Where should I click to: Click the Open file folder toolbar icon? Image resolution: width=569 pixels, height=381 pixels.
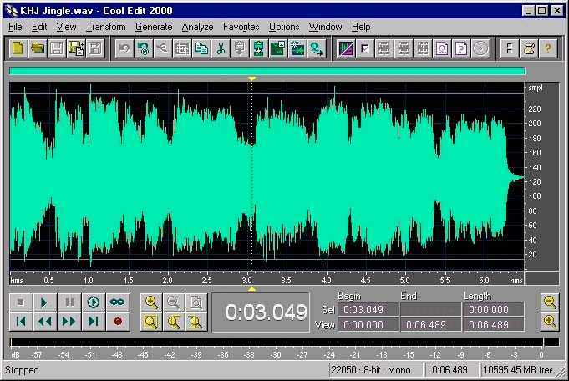[x=38, y=48]
